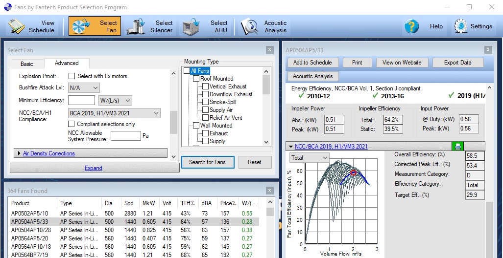Open the Bushfire Attack Lvl dropdown
The image size is (503, 258).
(x=84, y=88)
